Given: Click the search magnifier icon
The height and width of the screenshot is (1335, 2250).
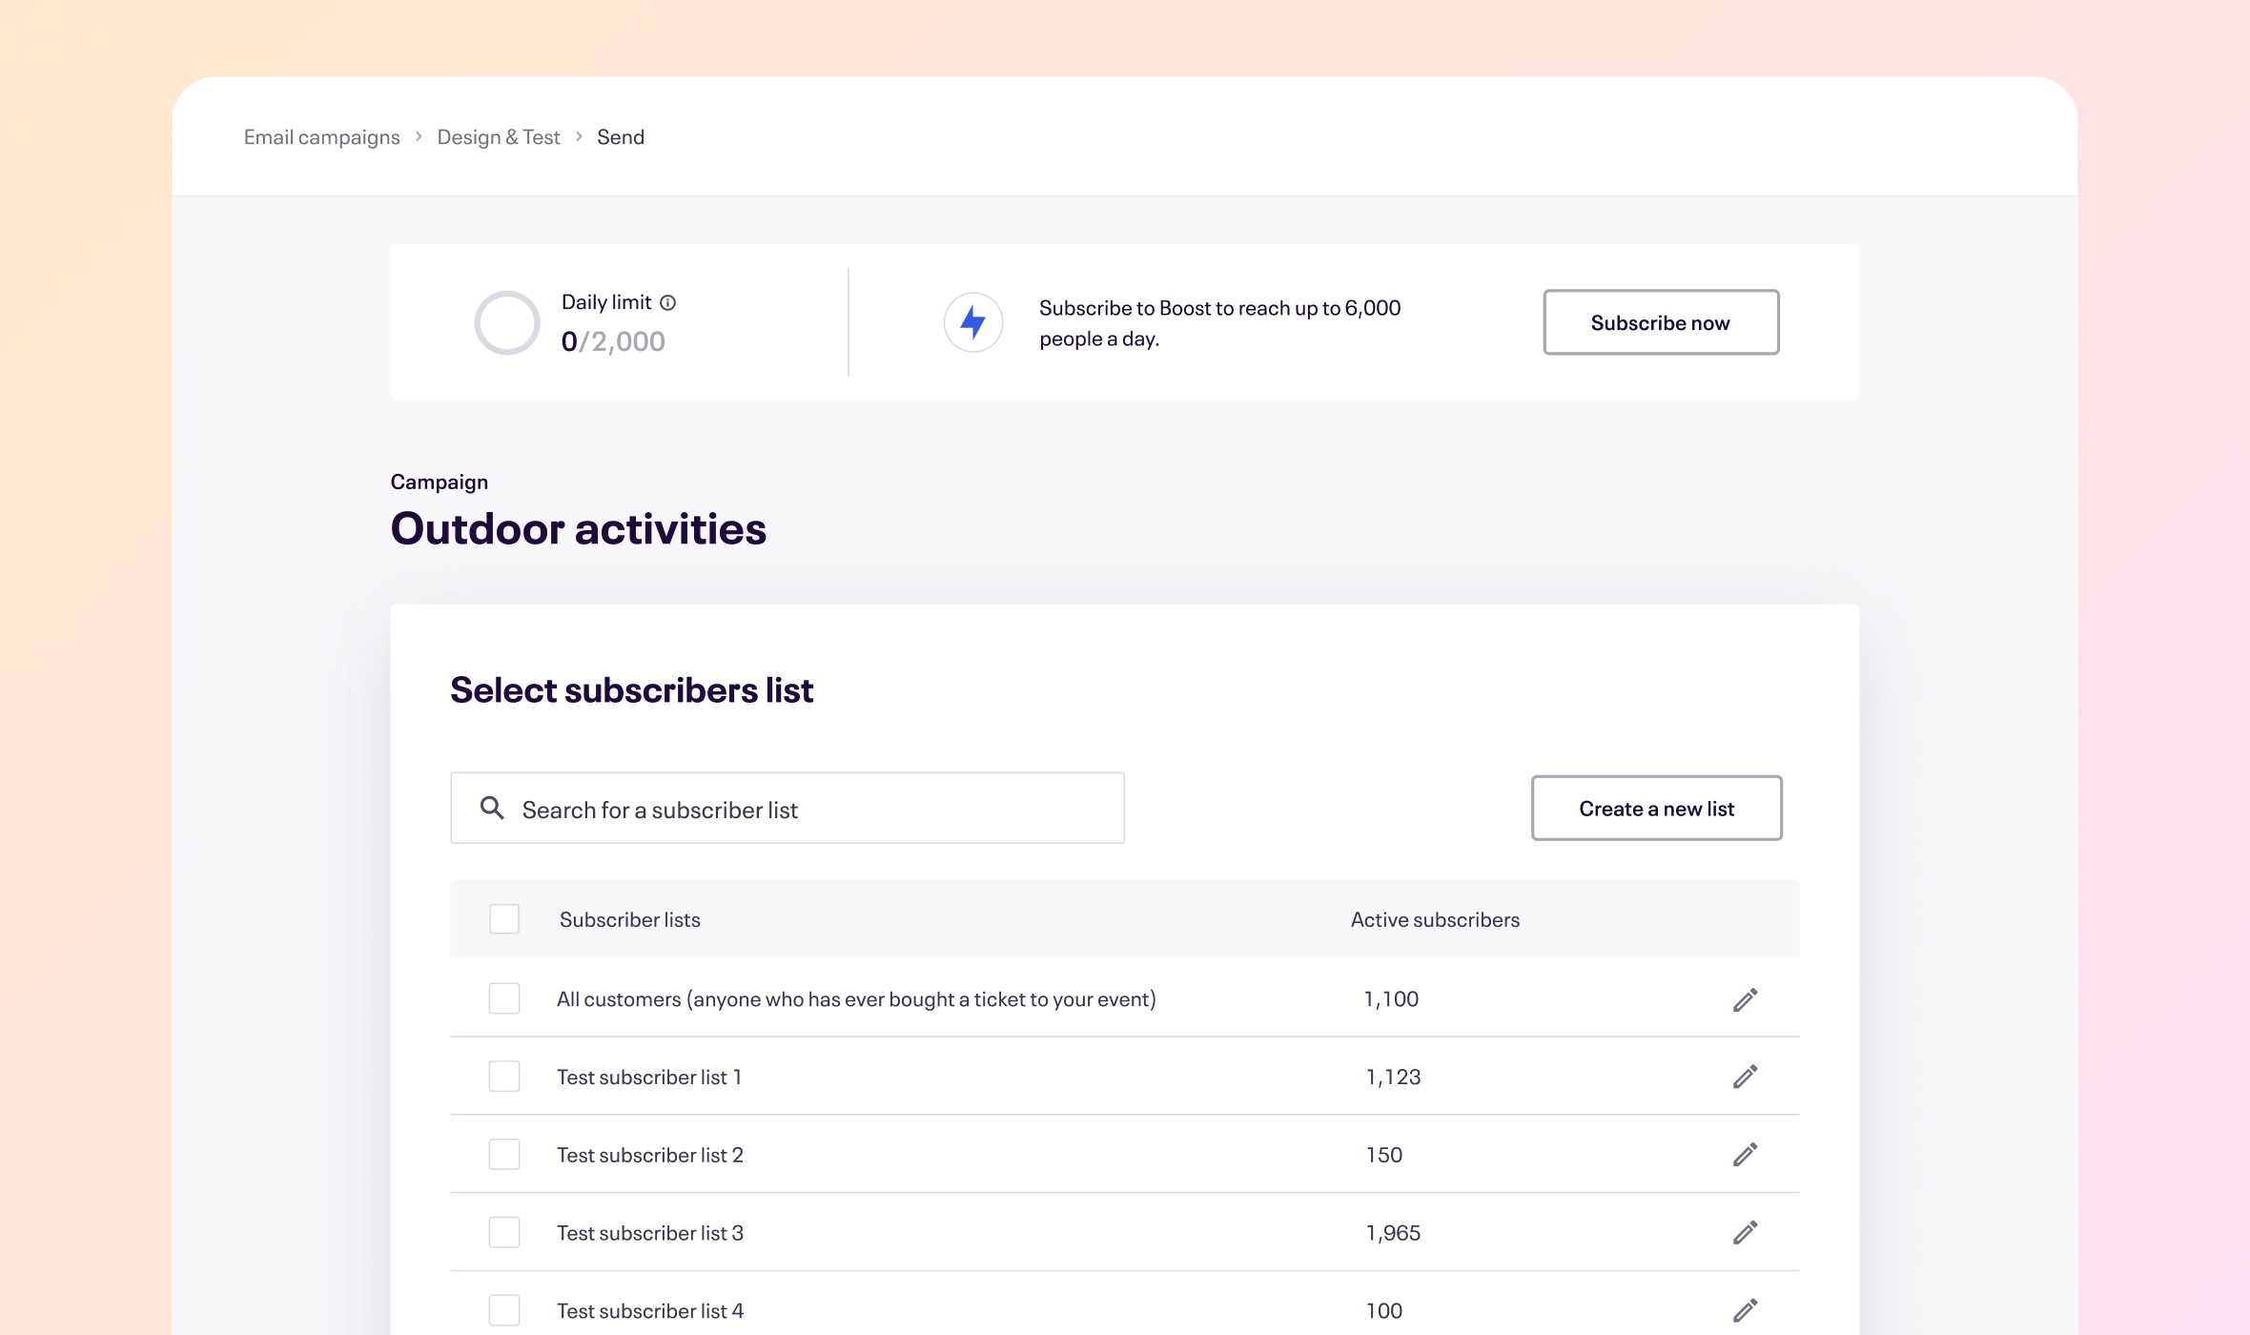Looking at the screenshot, I should (492, 808).
